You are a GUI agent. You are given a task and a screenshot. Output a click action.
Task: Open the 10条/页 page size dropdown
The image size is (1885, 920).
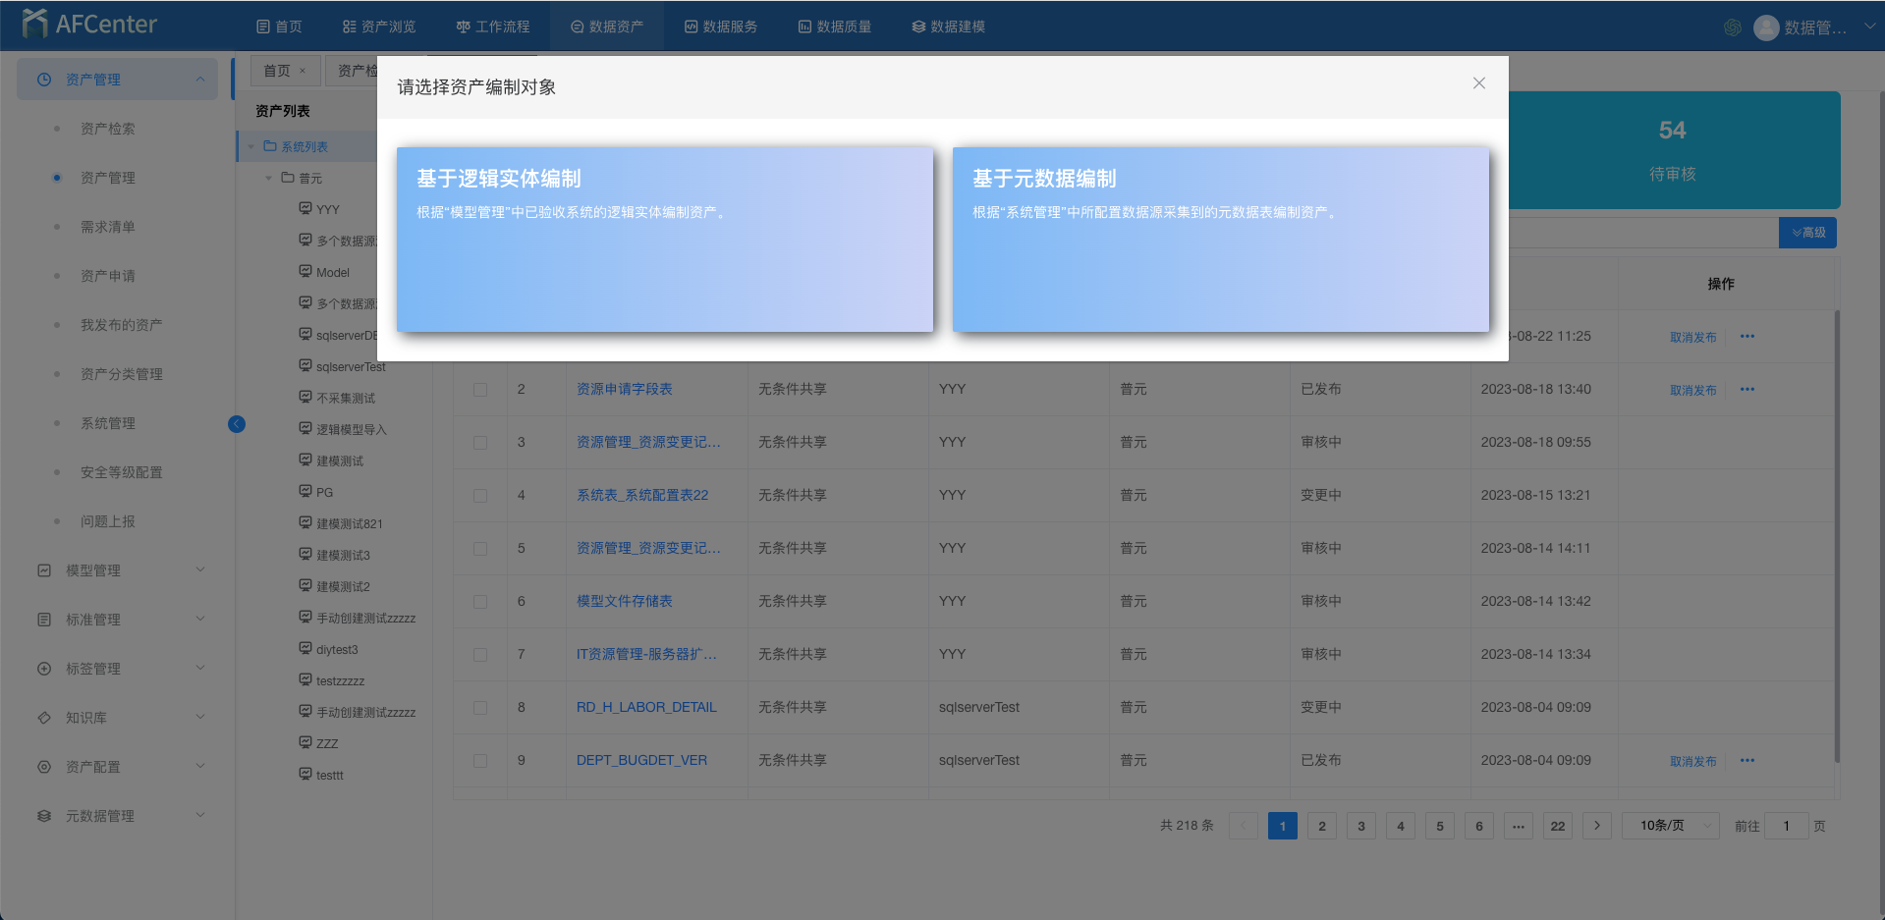[x=1670, y=826]
